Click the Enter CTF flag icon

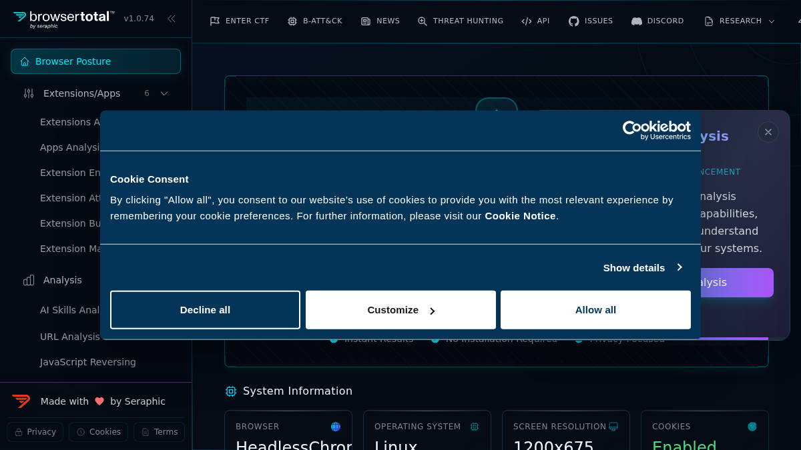(x=215, y=21)
